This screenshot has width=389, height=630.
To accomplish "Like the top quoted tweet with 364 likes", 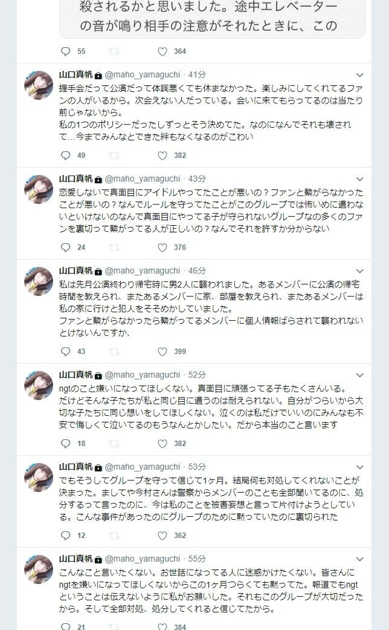I will [x=162, y=51].
